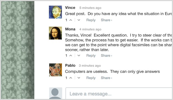Reply to Pablo's comment

91,78
